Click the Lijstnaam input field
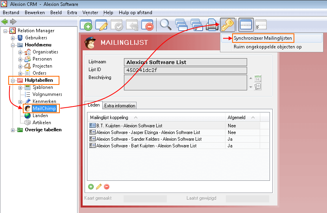 pos(185,62)
